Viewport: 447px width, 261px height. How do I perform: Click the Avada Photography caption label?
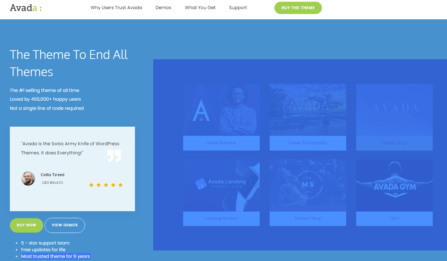[x=308, y=143]
